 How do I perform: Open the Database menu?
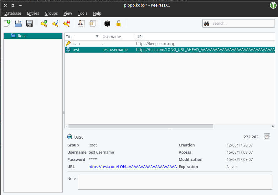(13, 13)
